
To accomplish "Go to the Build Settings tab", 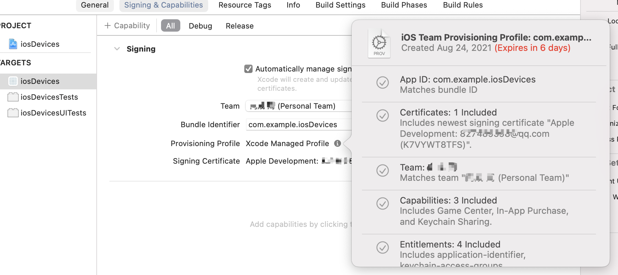I will (x=340, y=5).
